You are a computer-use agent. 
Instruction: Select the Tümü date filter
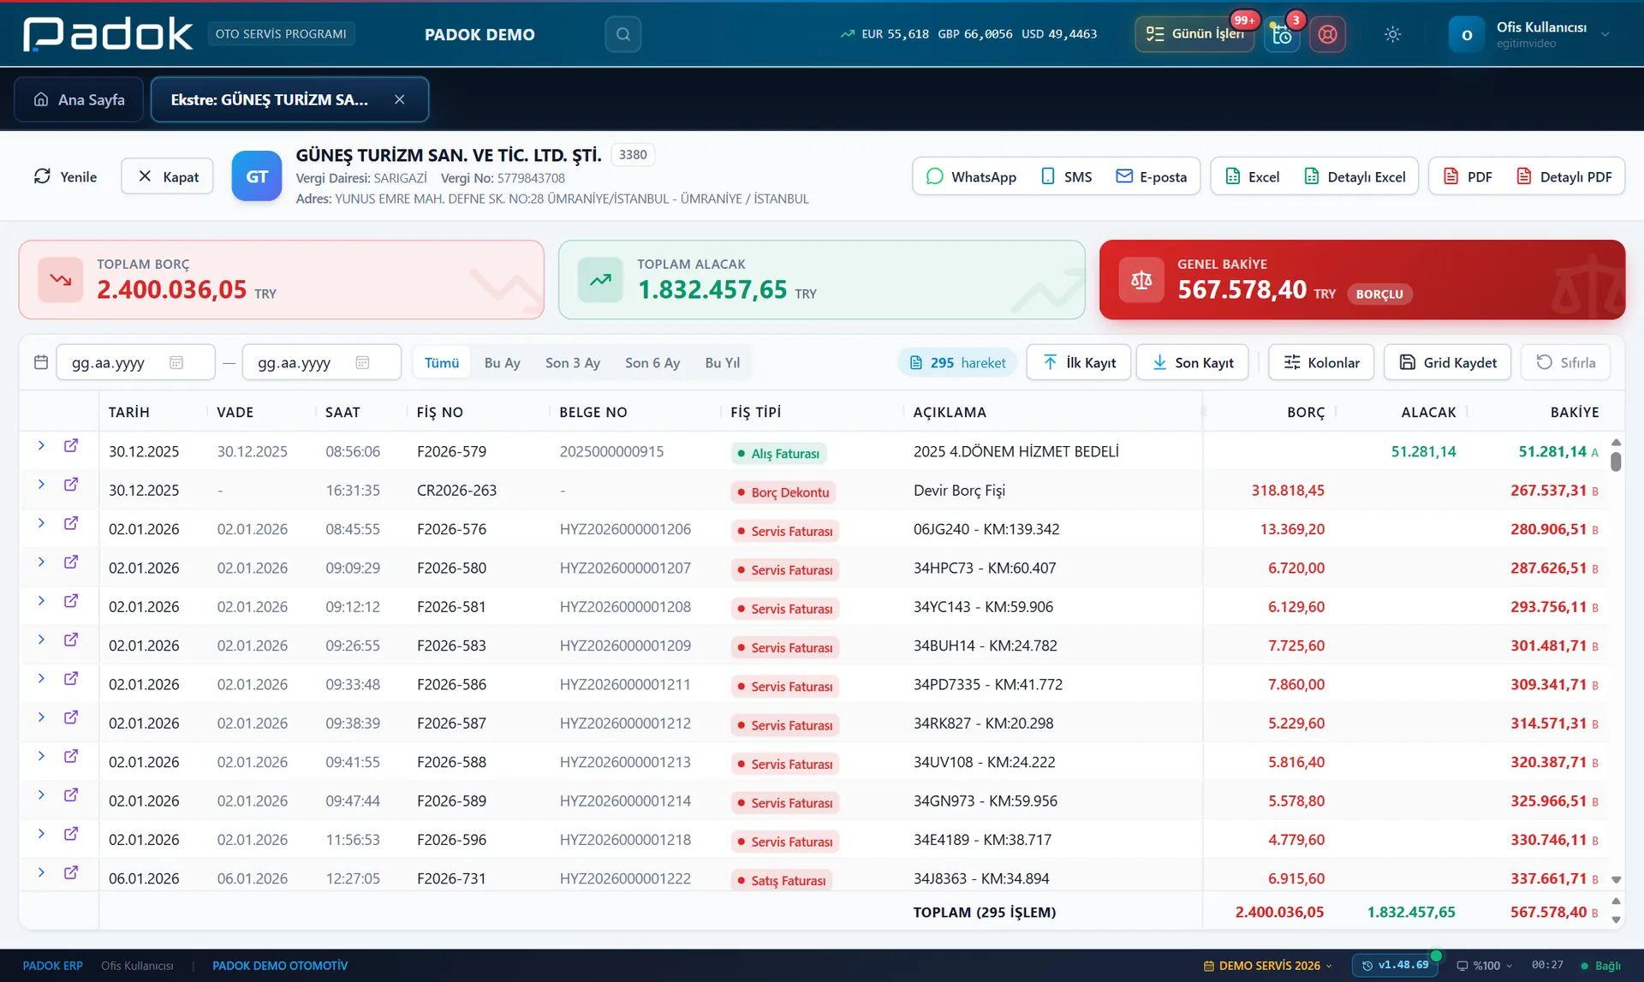click(x=442, y=362)
